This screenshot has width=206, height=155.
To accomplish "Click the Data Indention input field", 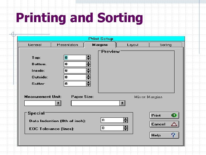I will (x=112, y=120).
